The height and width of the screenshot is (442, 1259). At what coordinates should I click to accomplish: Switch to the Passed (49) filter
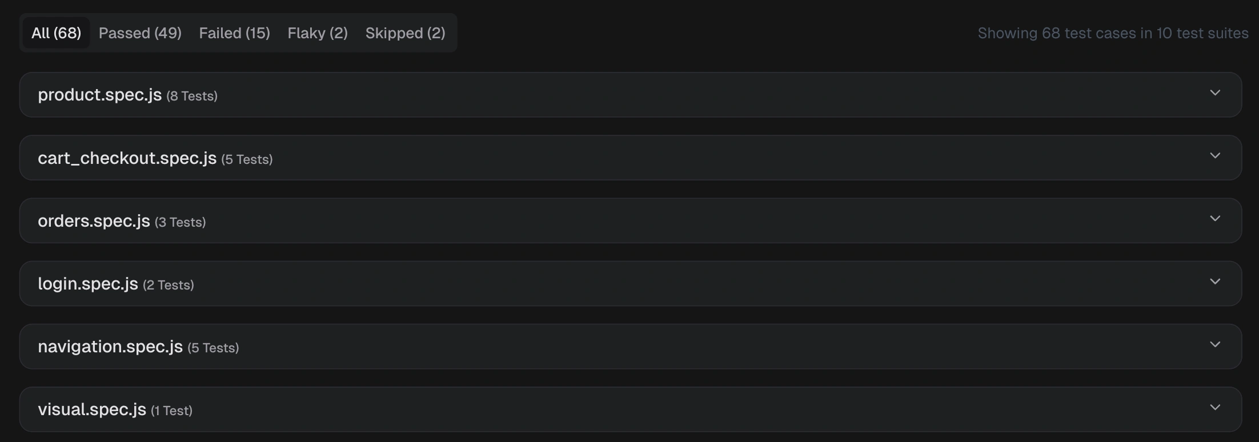(140, 33)
